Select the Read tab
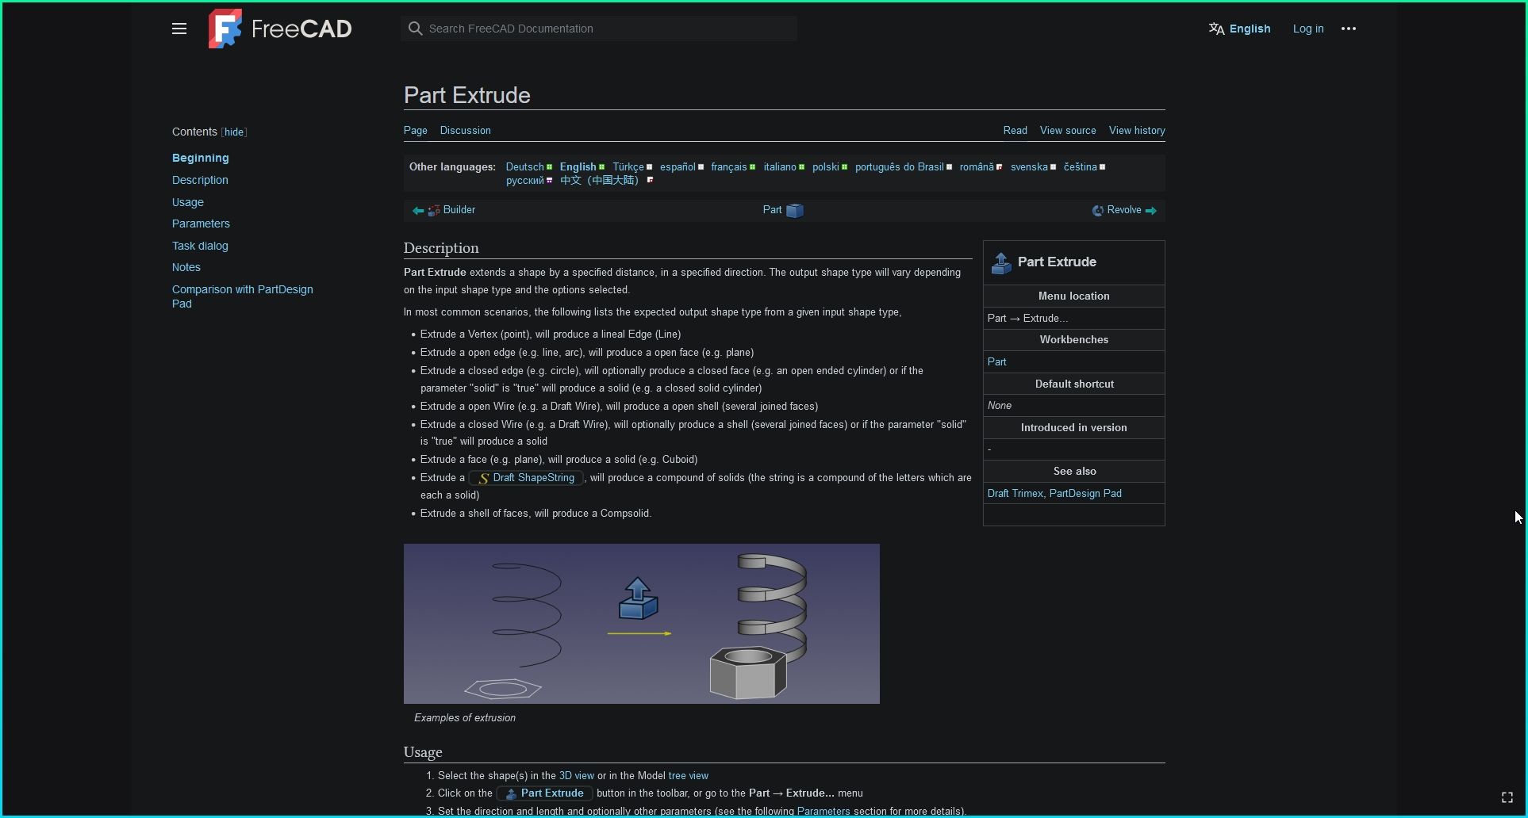 [1015, 131]
